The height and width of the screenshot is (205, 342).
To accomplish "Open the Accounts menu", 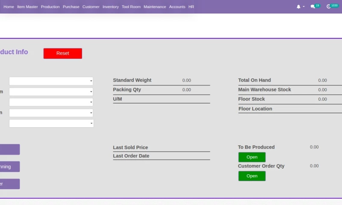I will click(x=177, y=7).
